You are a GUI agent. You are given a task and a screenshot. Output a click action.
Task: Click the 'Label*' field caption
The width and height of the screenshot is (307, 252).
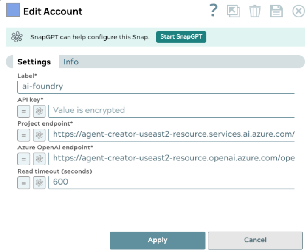[27, 76]
